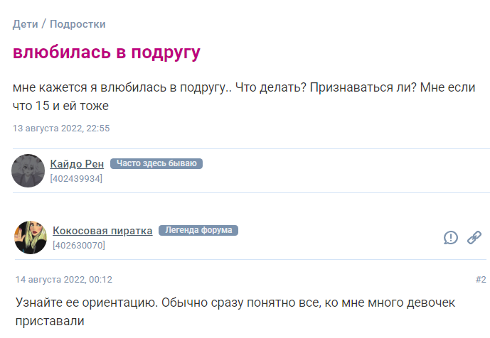Screen dimensions: 490x338
Task: Click the reply date 14 августа 2022, 00:12
Action: coord(64,279)
